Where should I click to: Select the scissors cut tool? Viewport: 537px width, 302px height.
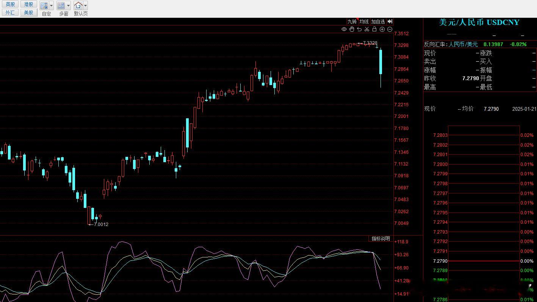point(367,29)
